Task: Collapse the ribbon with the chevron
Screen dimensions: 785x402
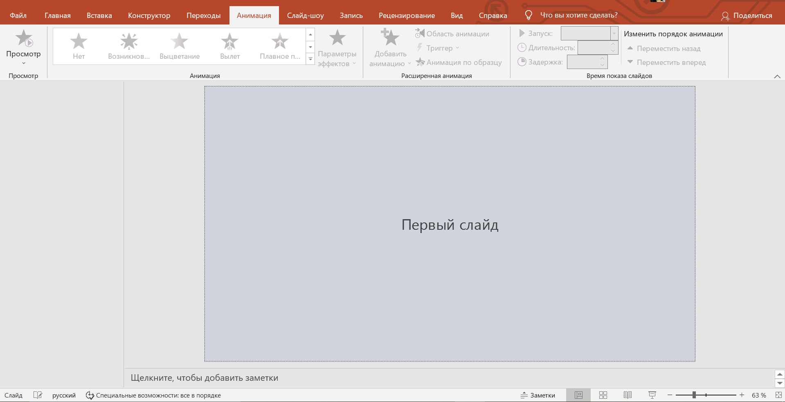Action: point(777,76)
